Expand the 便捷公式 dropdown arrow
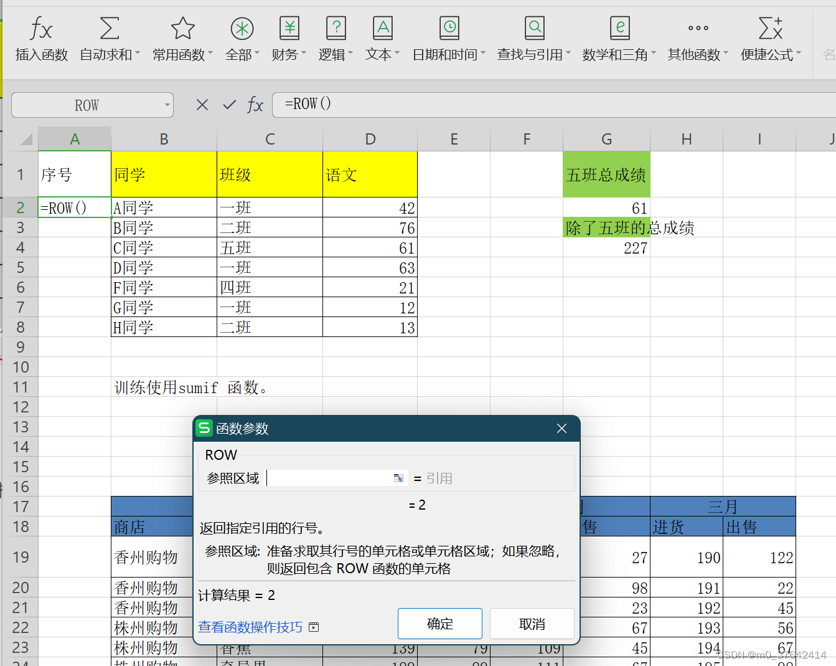Viewport: 836px width, 666px height. (799, 54)
